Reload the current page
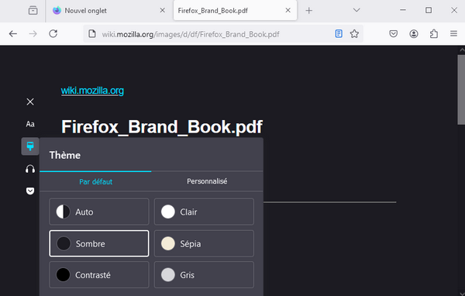 pyautogui.click(x=53, y=34)
